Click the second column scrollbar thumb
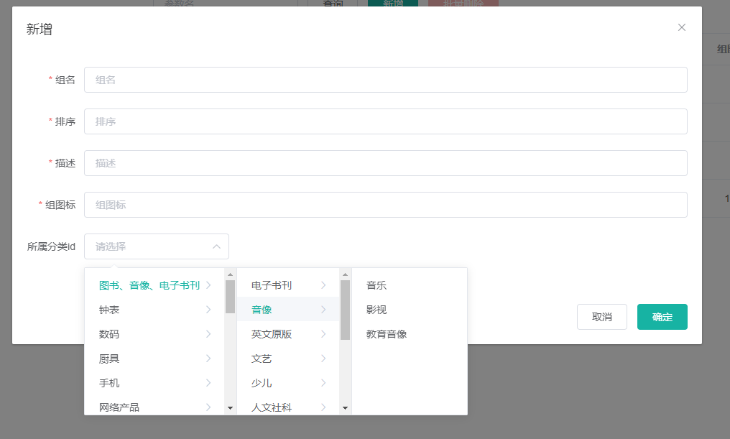The image size is (730, 439). click(x=345, y=310)
